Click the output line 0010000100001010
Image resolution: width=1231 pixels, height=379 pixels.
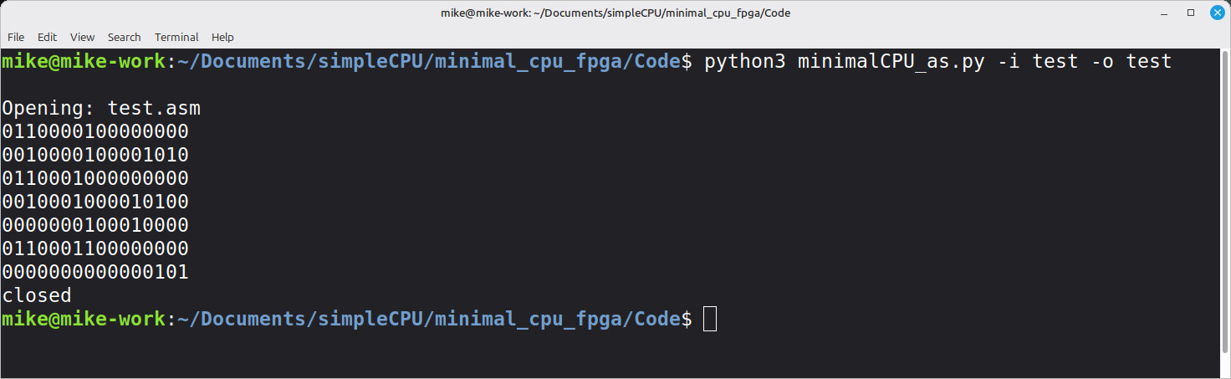95,155
